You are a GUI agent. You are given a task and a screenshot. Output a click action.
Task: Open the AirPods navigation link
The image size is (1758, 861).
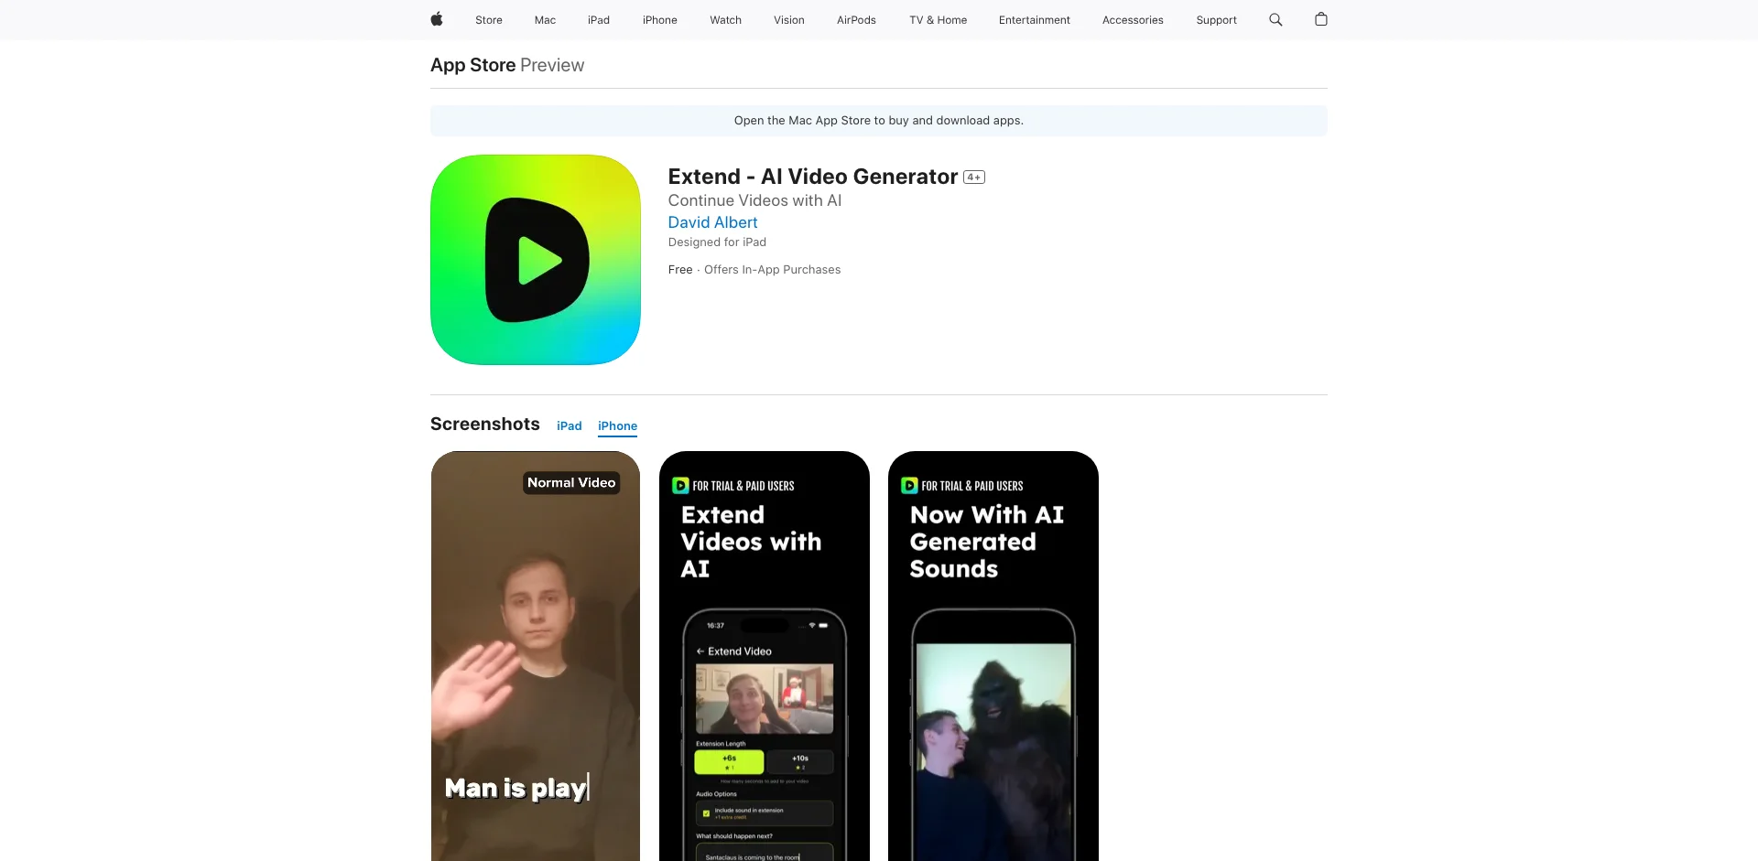tap(856, 20)
